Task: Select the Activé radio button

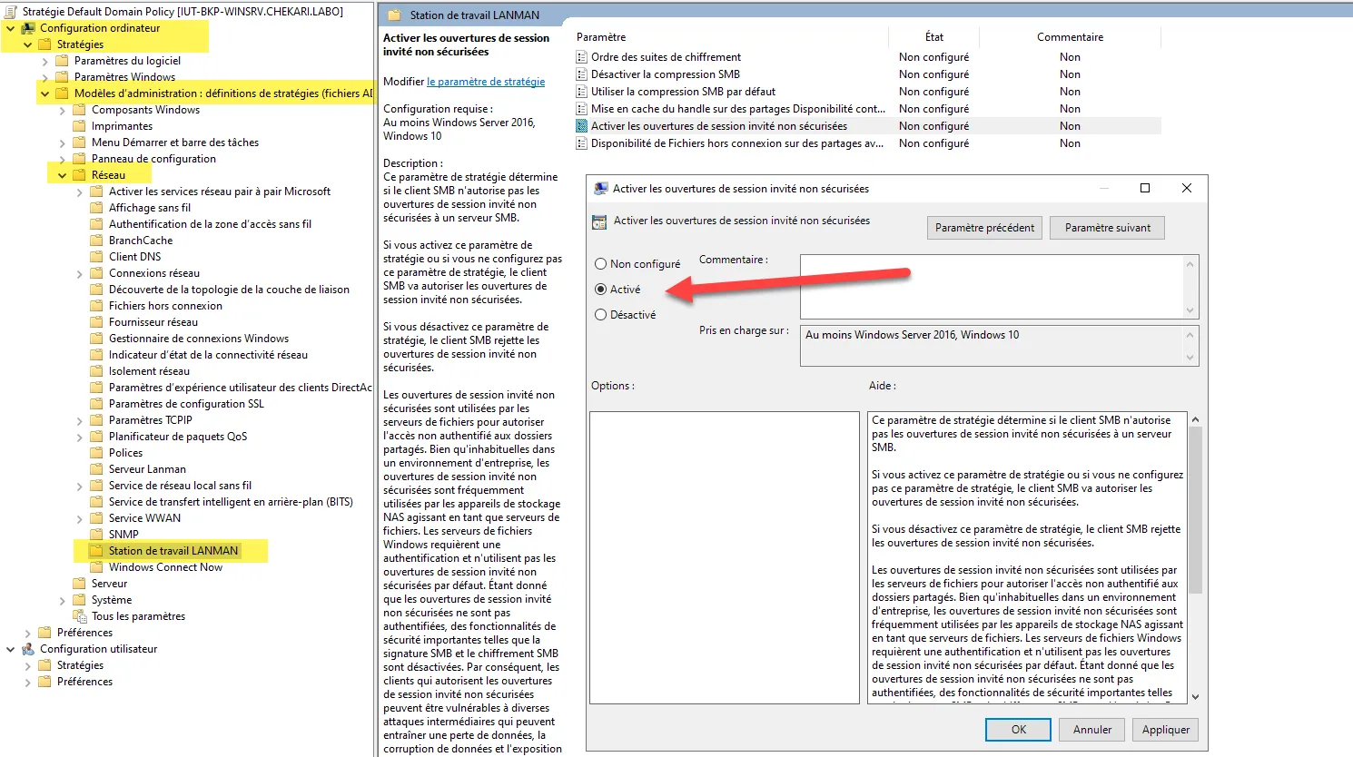Action: [600, 290]
